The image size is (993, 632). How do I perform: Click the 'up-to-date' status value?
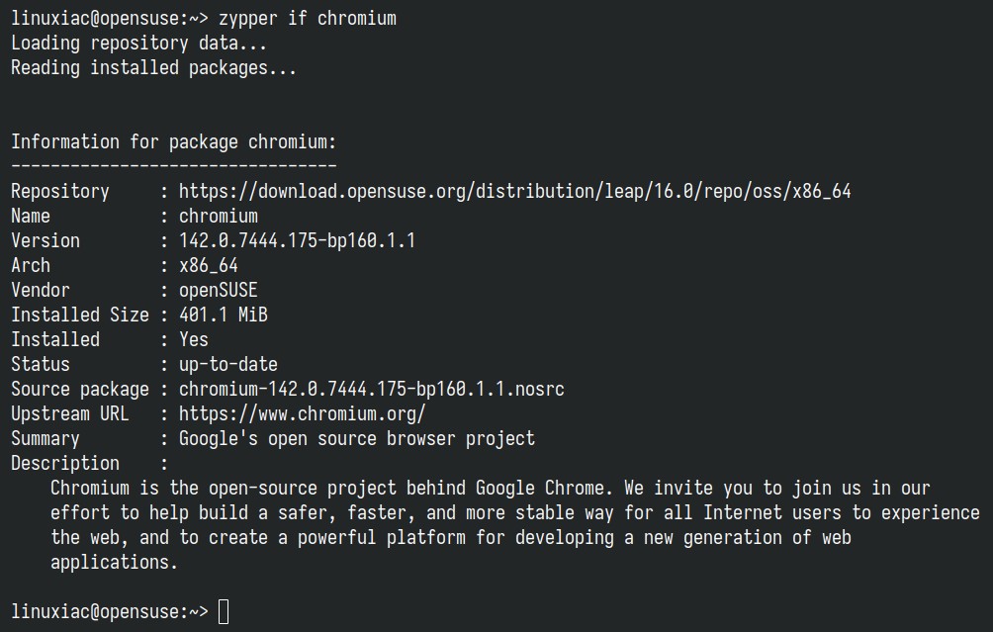coord(227,364)
